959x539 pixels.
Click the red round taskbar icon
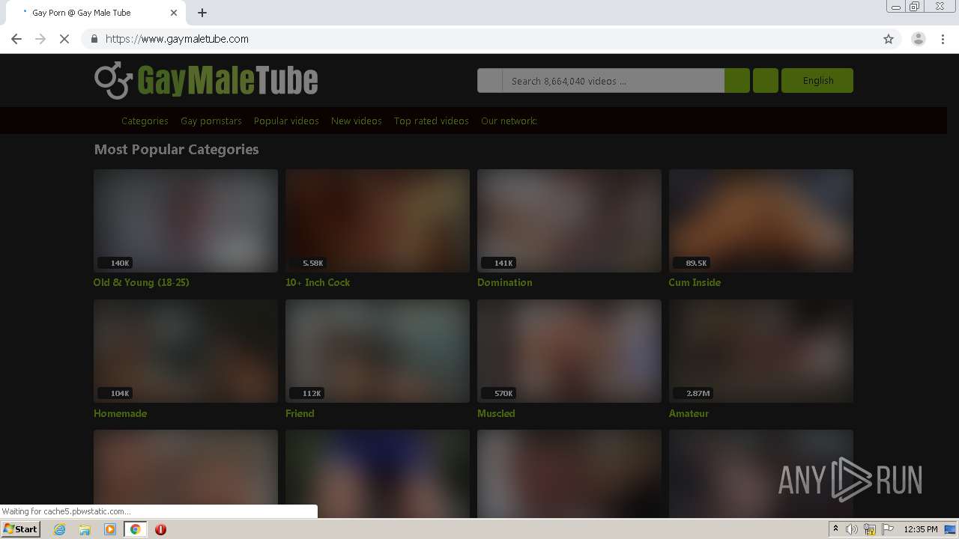point(160,529)
